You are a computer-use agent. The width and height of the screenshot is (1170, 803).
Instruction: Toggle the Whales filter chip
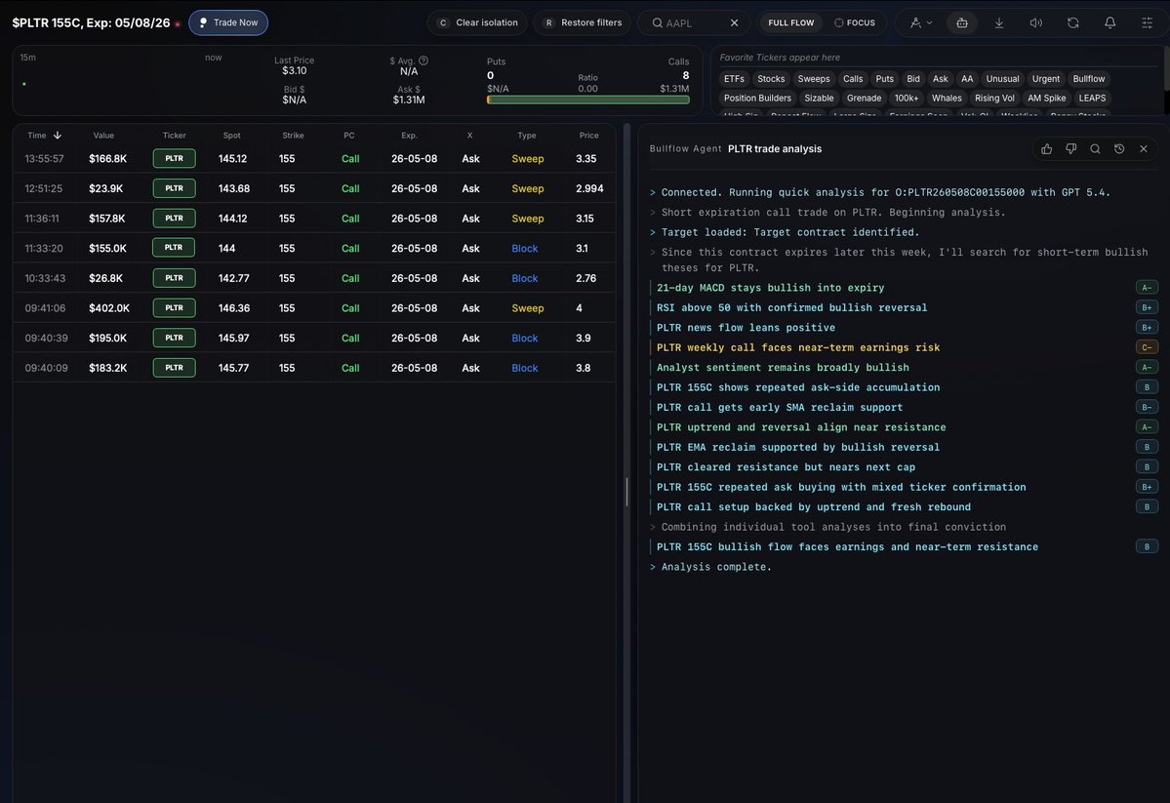pos(947,99)
